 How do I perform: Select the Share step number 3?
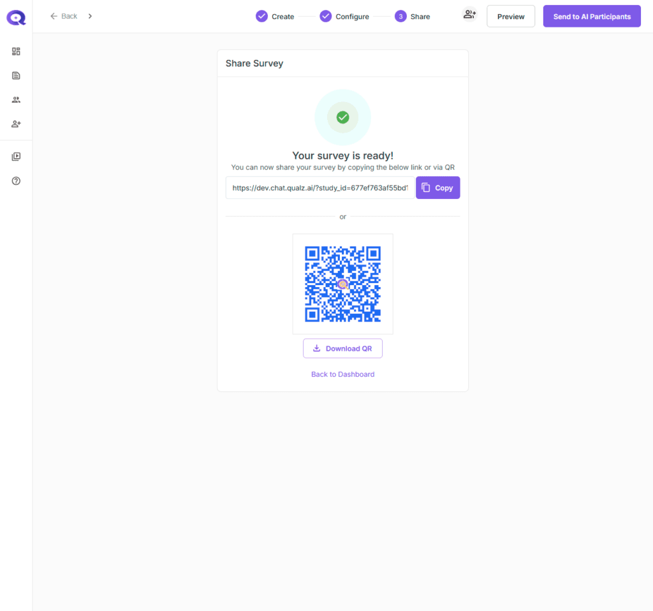pyautogui.click(x=400, y=17)
